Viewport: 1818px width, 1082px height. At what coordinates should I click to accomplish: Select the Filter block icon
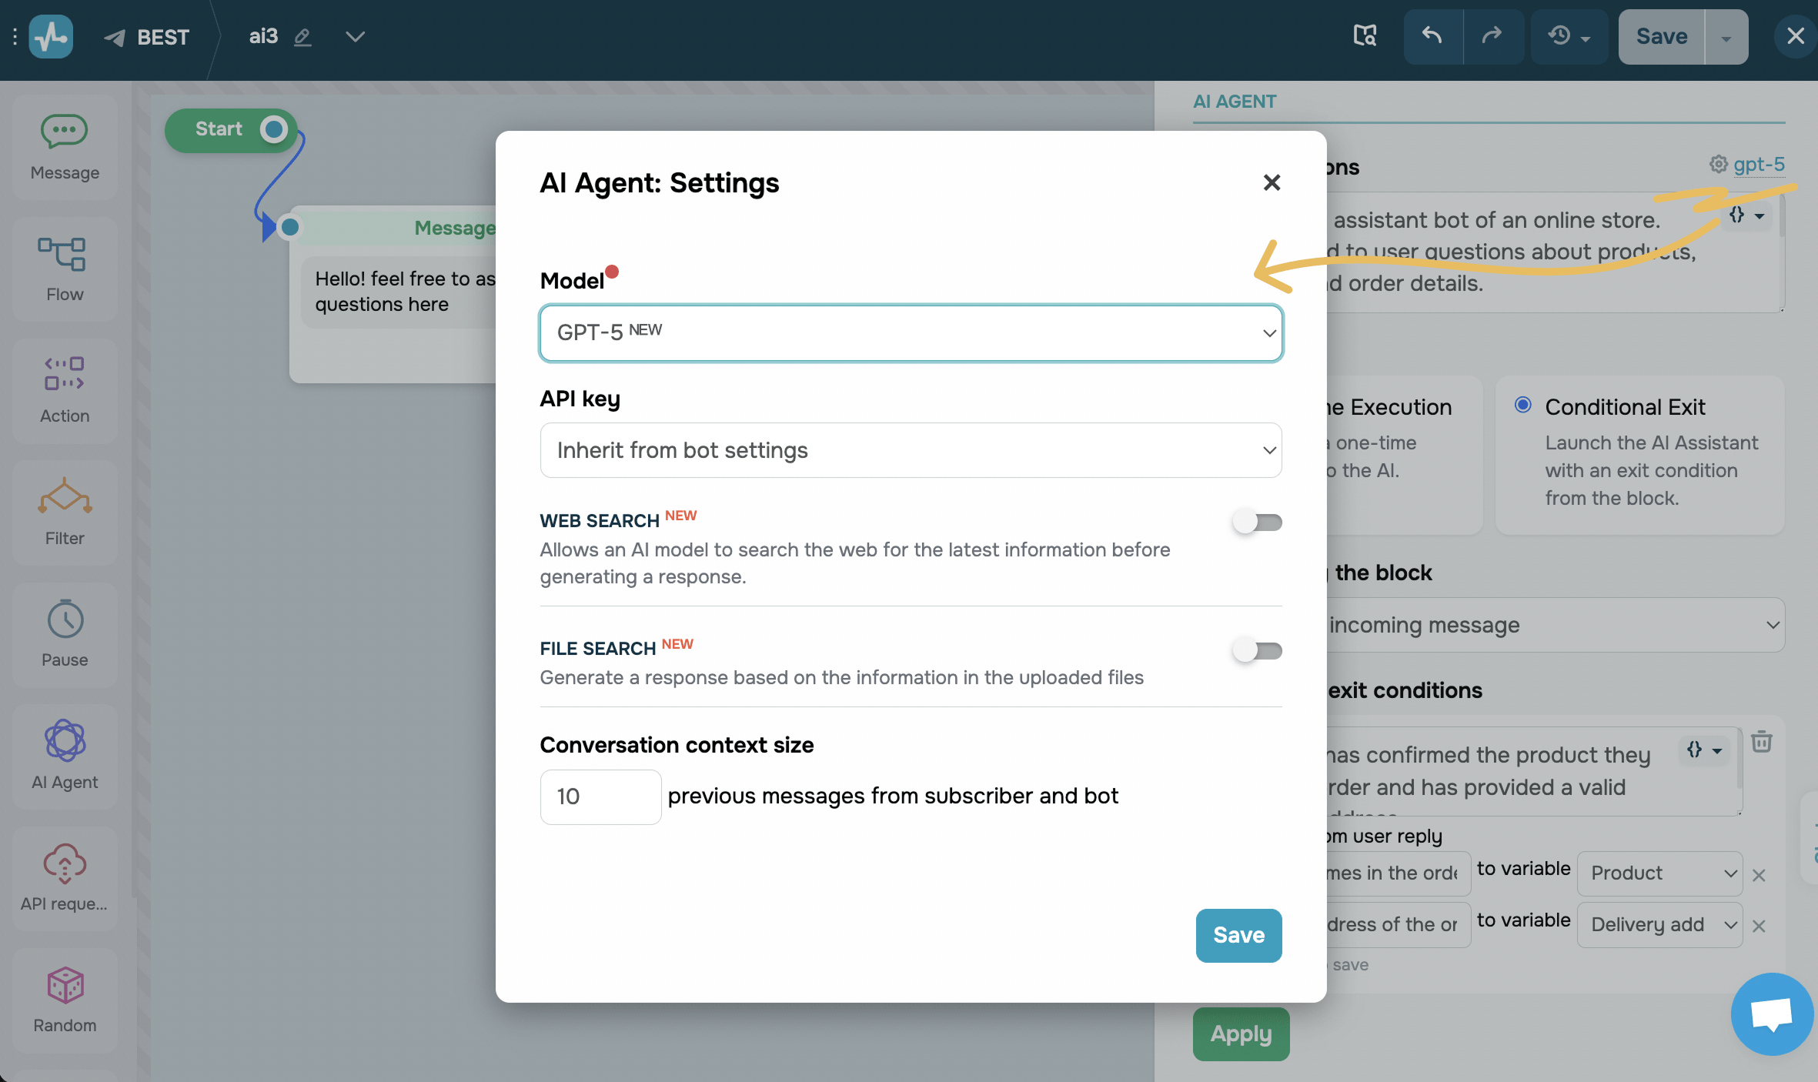pos(65,497)
